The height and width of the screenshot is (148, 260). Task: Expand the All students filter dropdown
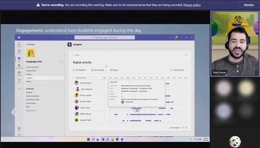tap(80, 70)
